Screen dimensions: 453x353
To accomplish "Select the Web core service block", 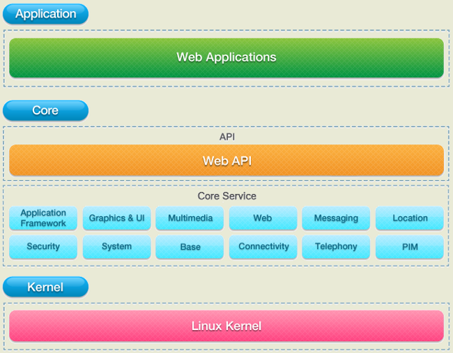I will 263,218.
